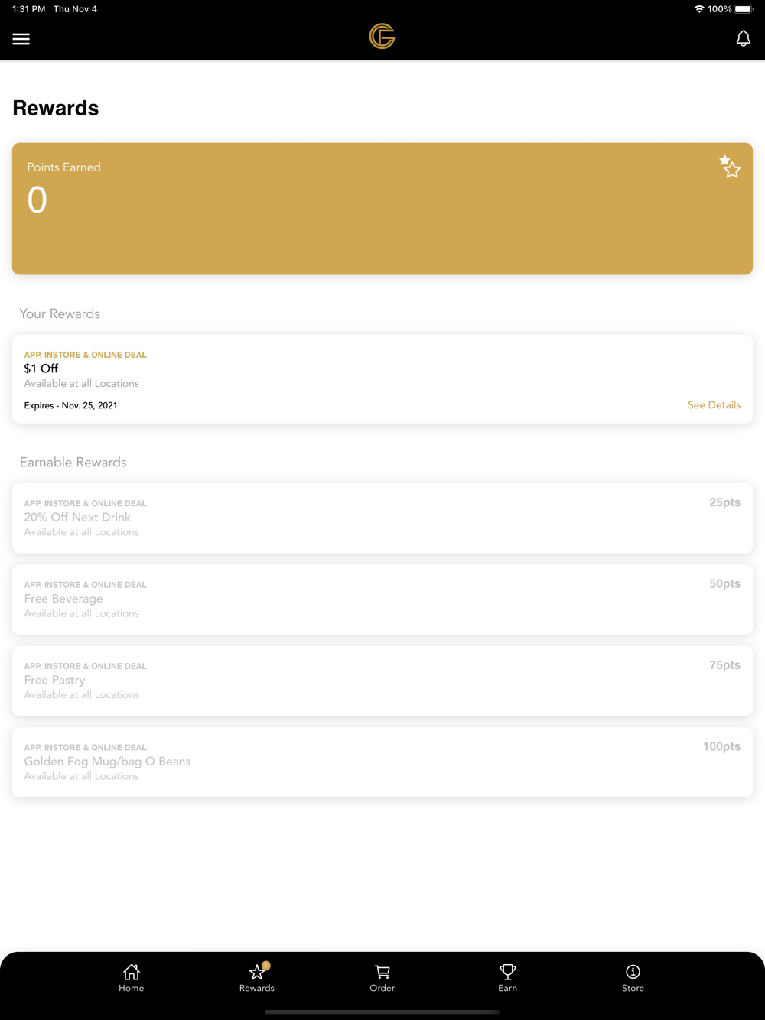The image size is (765, 1020).
Task: Open the Store info icon
Action: click(x=633, y=978)
